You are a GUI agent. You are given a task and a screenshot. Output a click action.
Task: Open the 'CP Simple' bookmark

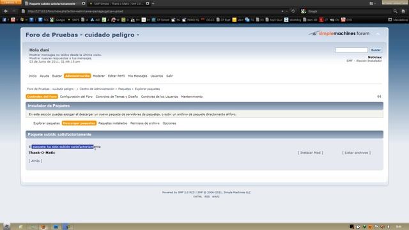tap(160, 20)
